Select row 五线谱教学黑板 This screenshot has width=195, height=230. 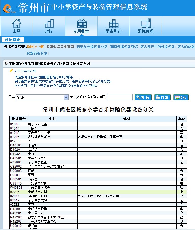(x=98, y=188)
